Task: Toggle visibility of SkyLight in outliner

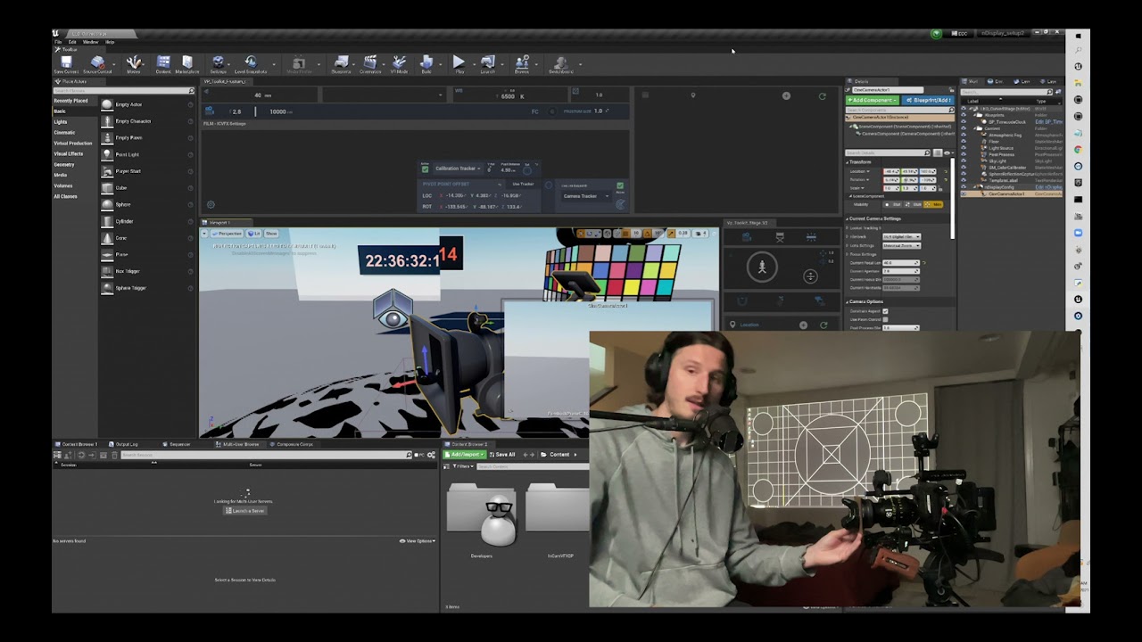Action: click(964, 161)
